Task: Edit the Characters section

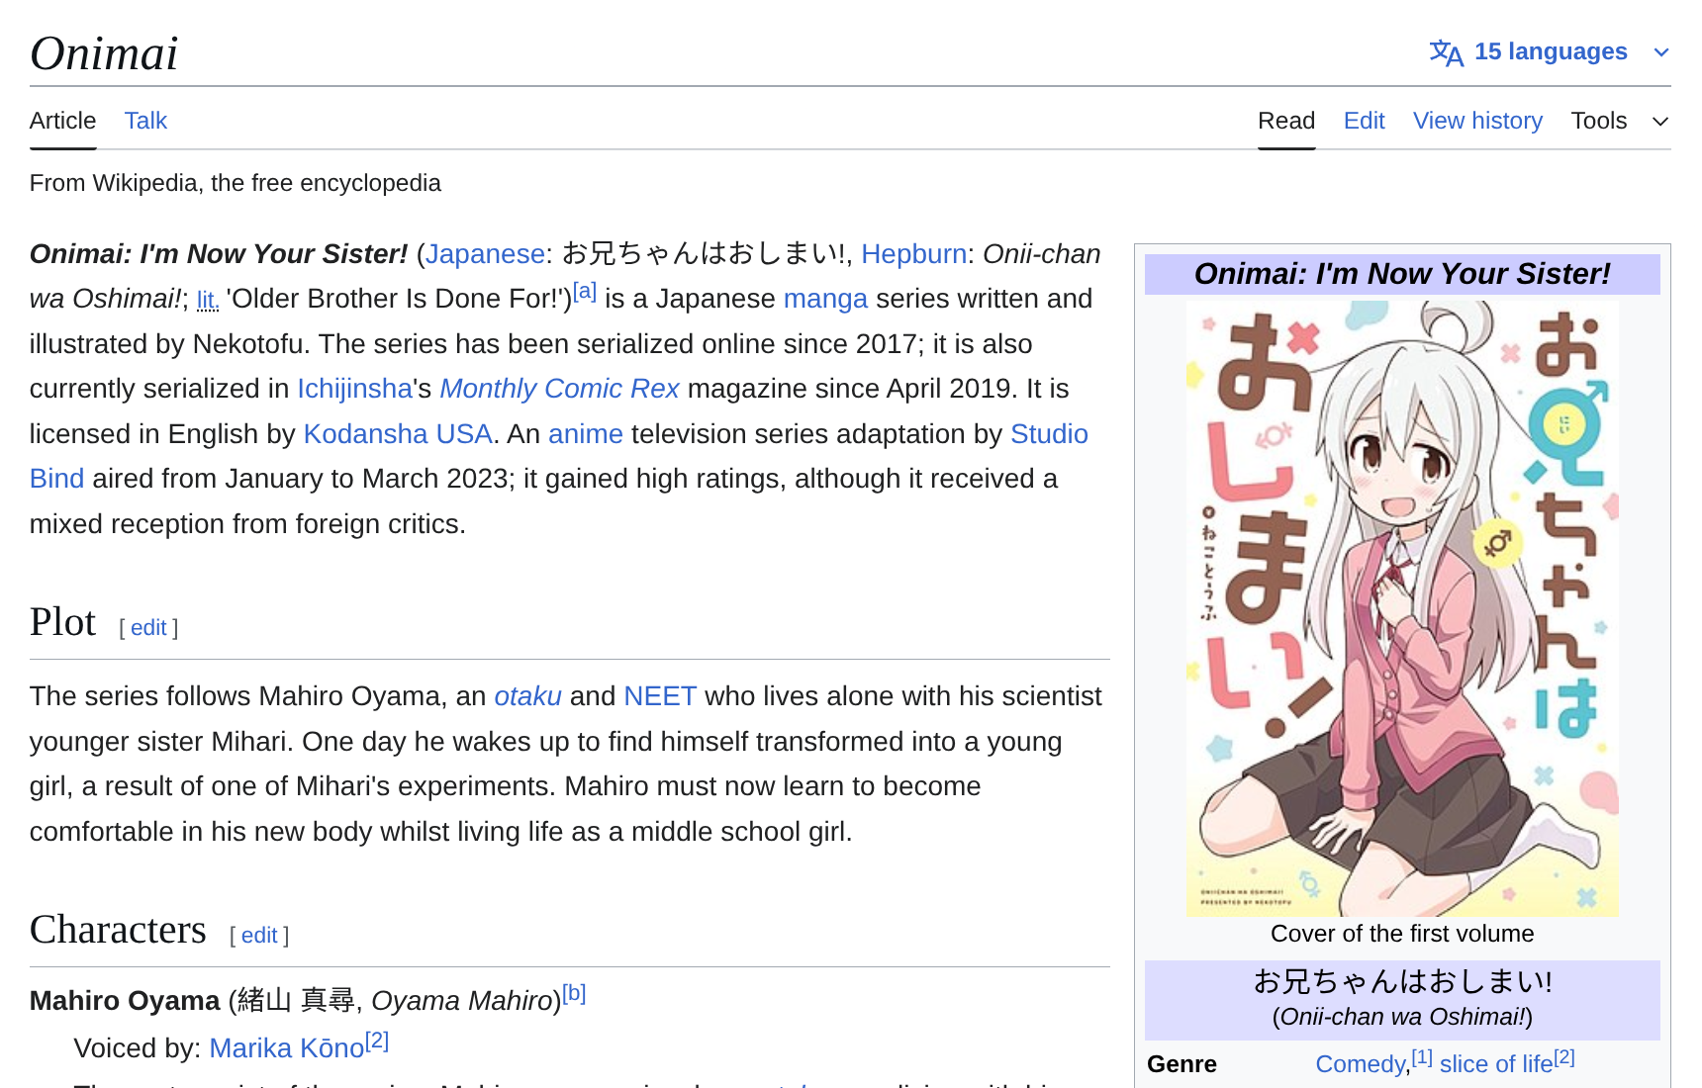Action: [x=259, y=936]
